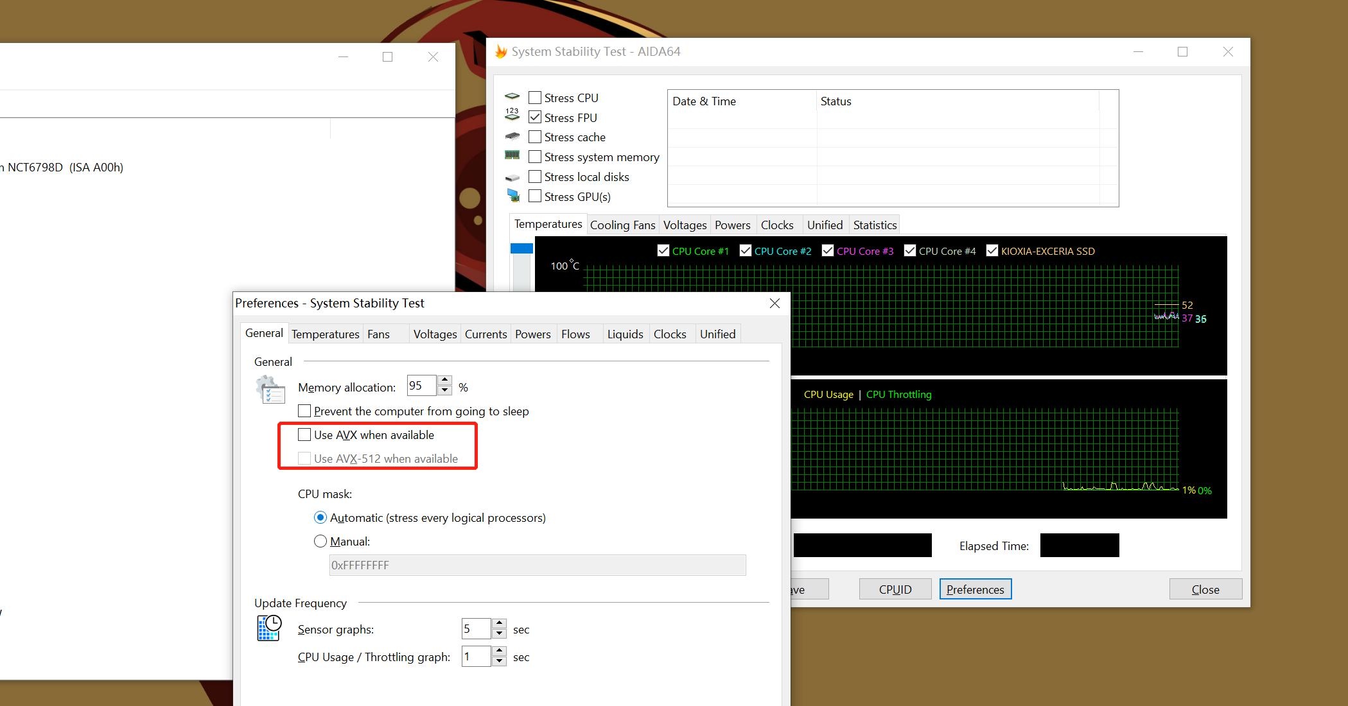Increase memory allocation with up arrow
The height and width of the screenshot is (706, 1348).
coord(444,381)
